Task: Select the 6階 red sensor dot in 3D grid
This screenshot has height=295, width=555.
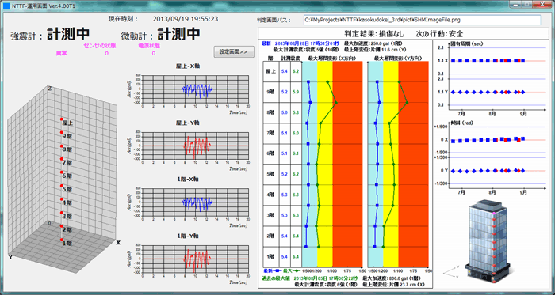Action: (x=62, y=172)
